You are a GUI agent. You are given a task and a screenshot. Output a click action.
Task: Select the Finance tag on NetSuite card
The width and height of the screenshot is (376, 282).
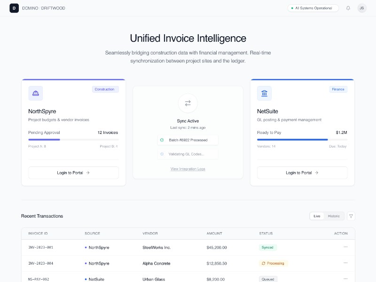(338, 89)
